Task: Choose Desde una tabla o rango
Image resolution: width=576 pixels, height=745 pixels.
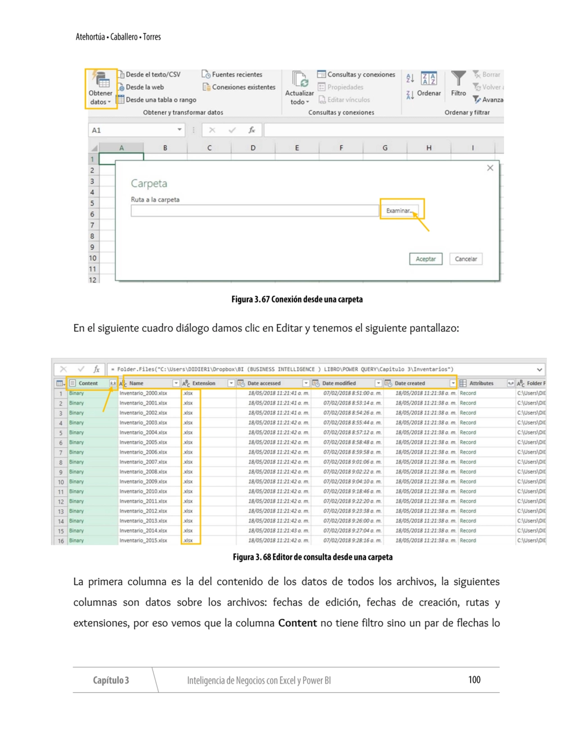Action: point(157,100)
